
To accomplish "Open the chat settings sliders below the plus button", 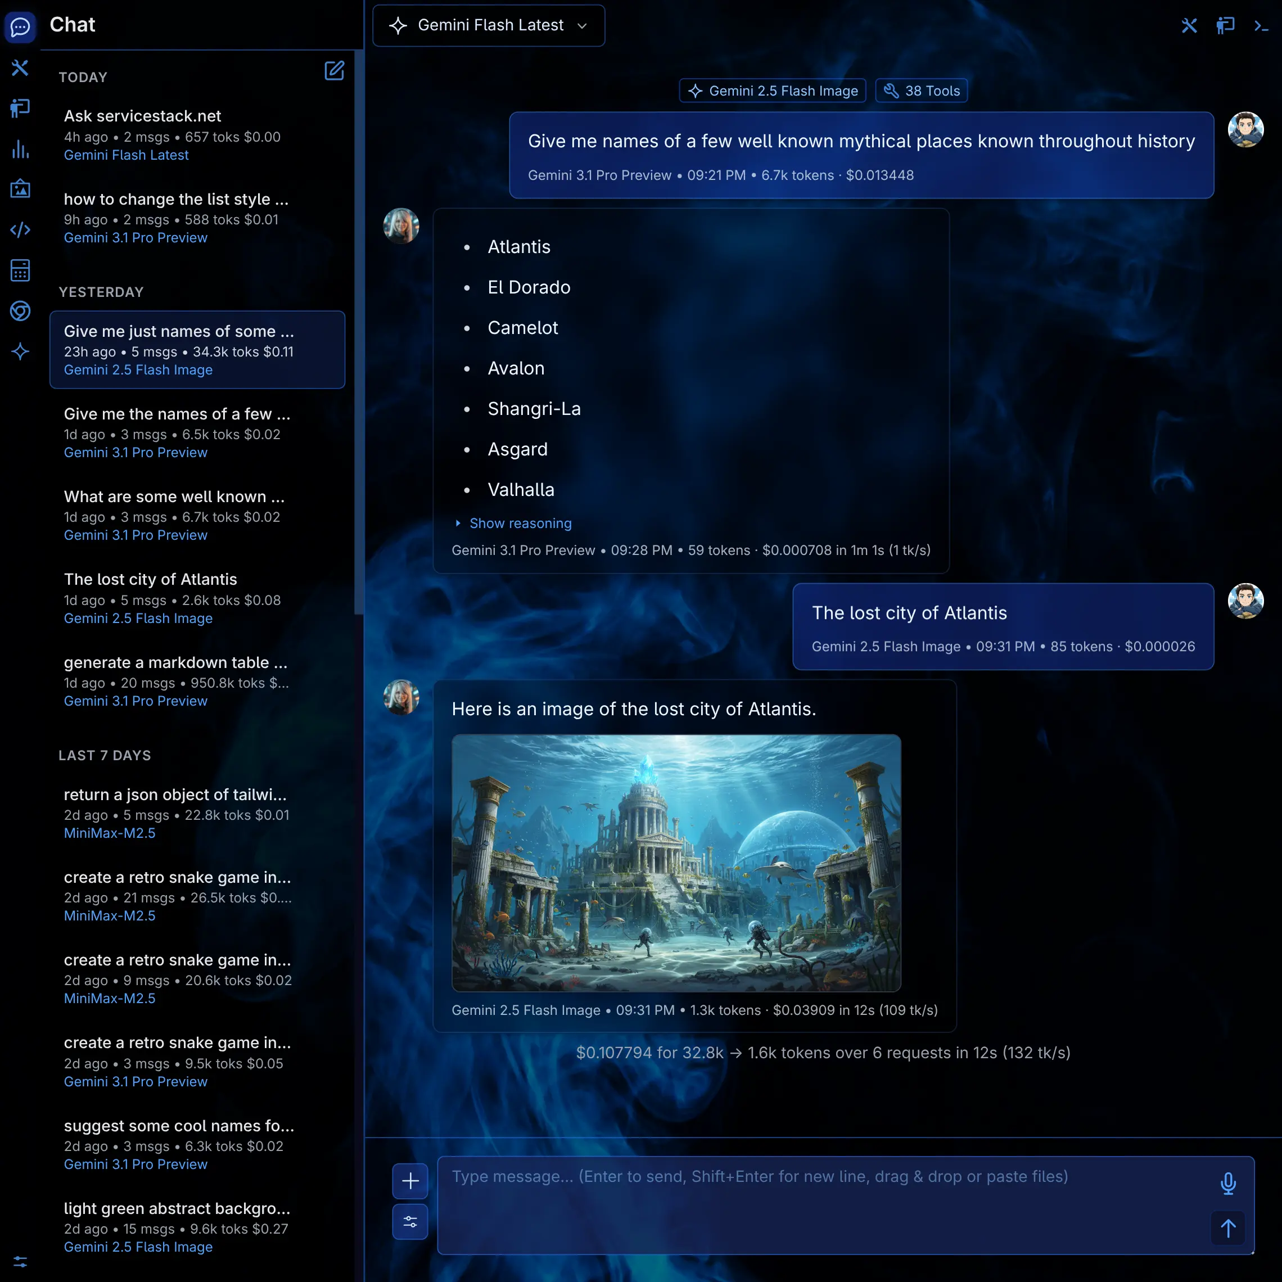I will point(409,1222).
